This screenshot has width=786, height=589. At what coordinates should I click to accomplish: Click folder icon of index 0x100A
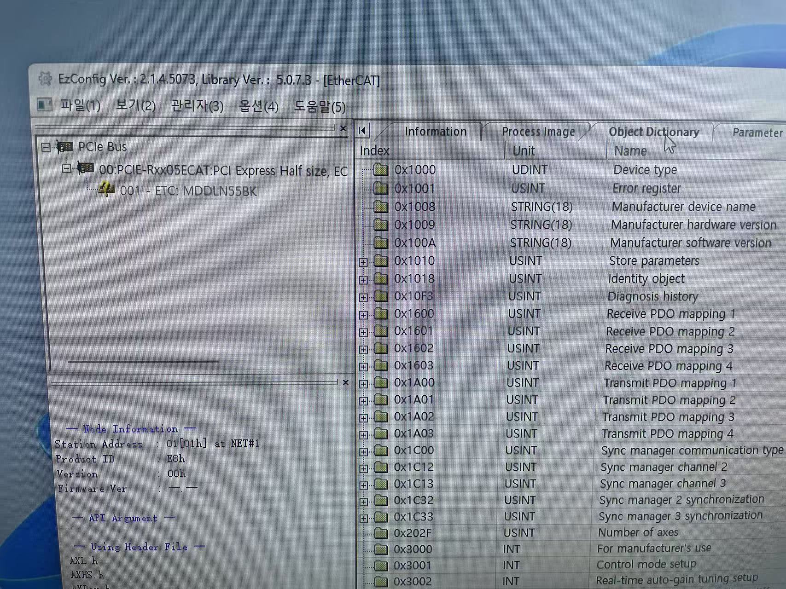tap(381, 243)
